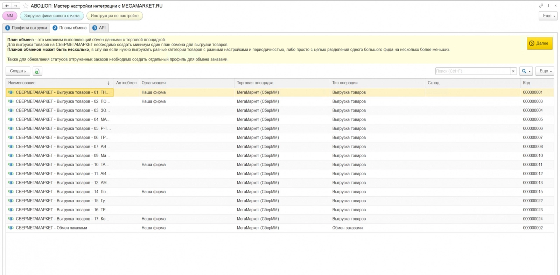Open 'Загрузка финансового отчета'

52,16
